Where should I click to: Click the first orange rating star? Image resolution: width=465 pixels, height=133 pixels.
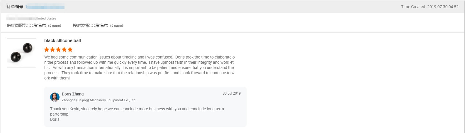(x=47, y=49)
